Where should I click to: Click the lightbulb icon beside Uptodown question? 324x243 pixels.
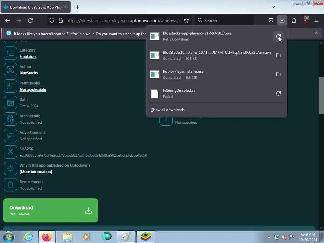(10, 168)
